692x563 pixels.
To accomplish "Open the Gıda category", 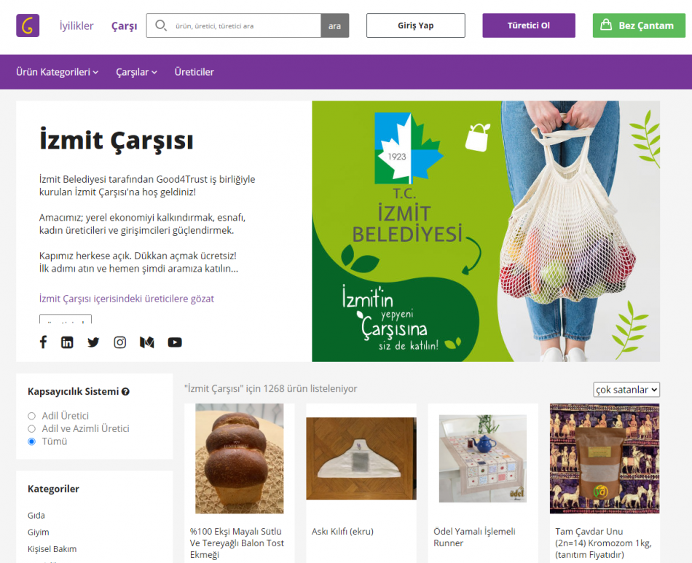I will tap(36, 516).
